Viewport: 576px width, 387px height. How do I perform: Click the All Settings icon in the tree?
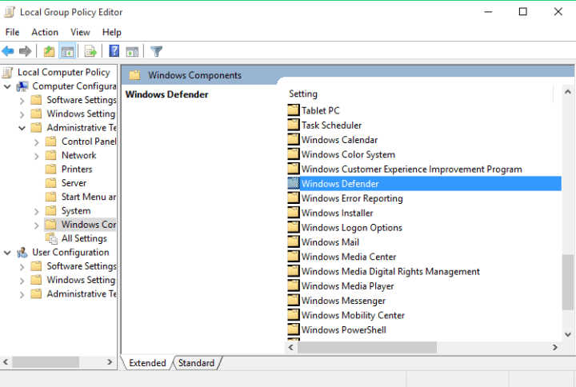pyautogui.click(x=51, y=238)
